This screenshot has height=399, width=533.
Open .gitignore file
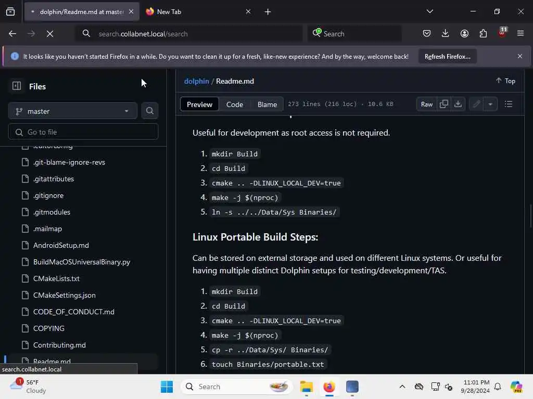[48, 195]
